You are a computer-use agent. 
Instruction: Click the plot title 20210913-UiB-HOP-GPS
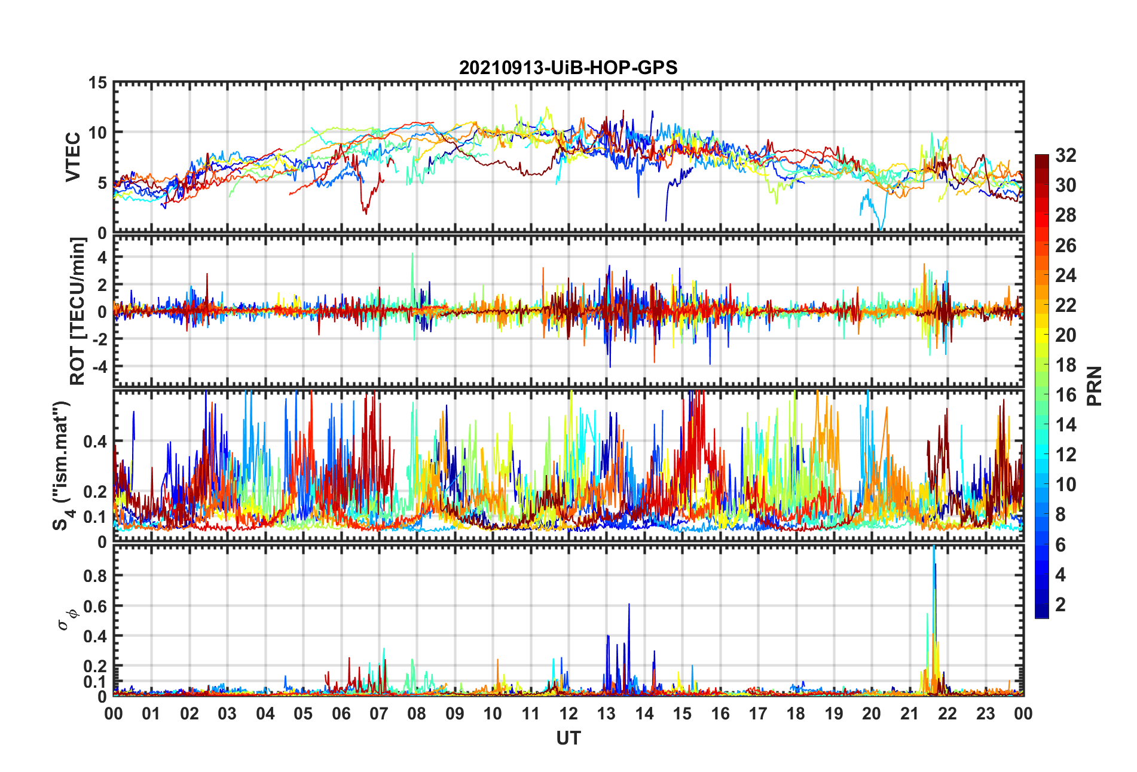pos(568,68)
